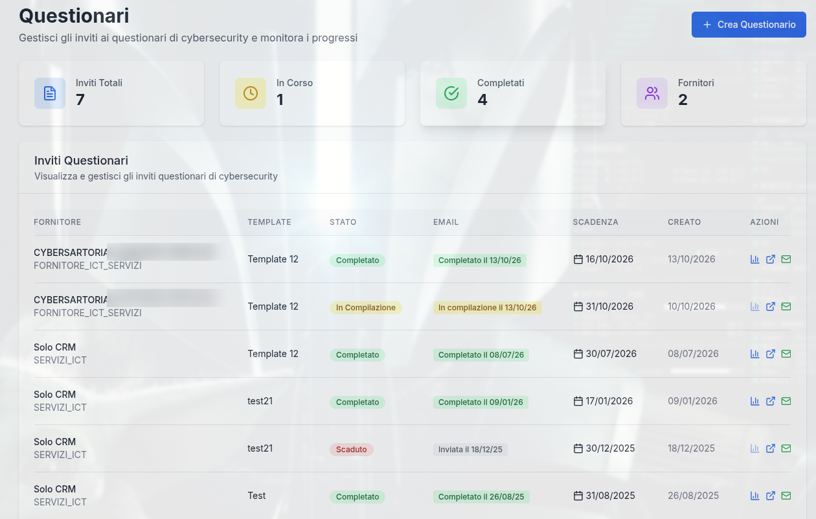Open external link for row expiring 17/01/2026
Viewport: 816px width, 519px height.
pyautogui.click(x=771, y=401)
